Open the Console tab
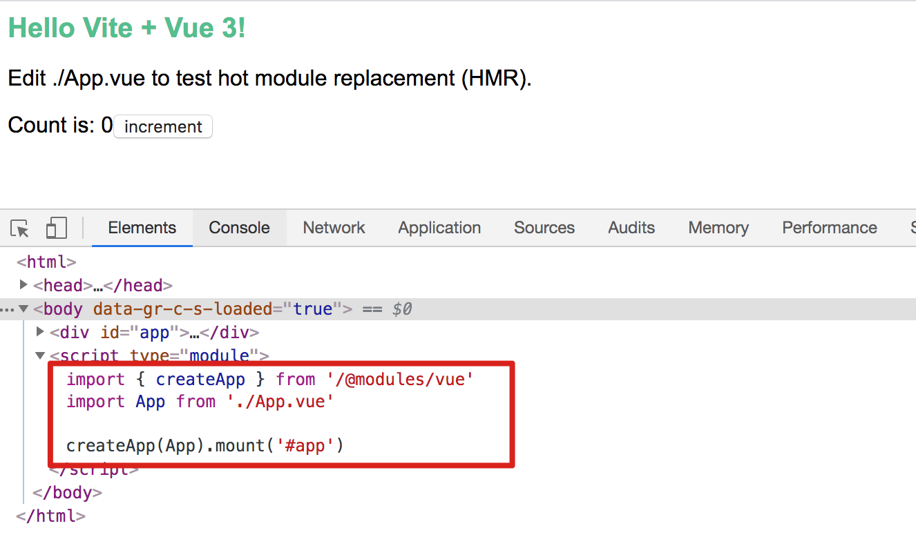The height and width of the screenshot is (537, 916). click(x=240, y=228)
